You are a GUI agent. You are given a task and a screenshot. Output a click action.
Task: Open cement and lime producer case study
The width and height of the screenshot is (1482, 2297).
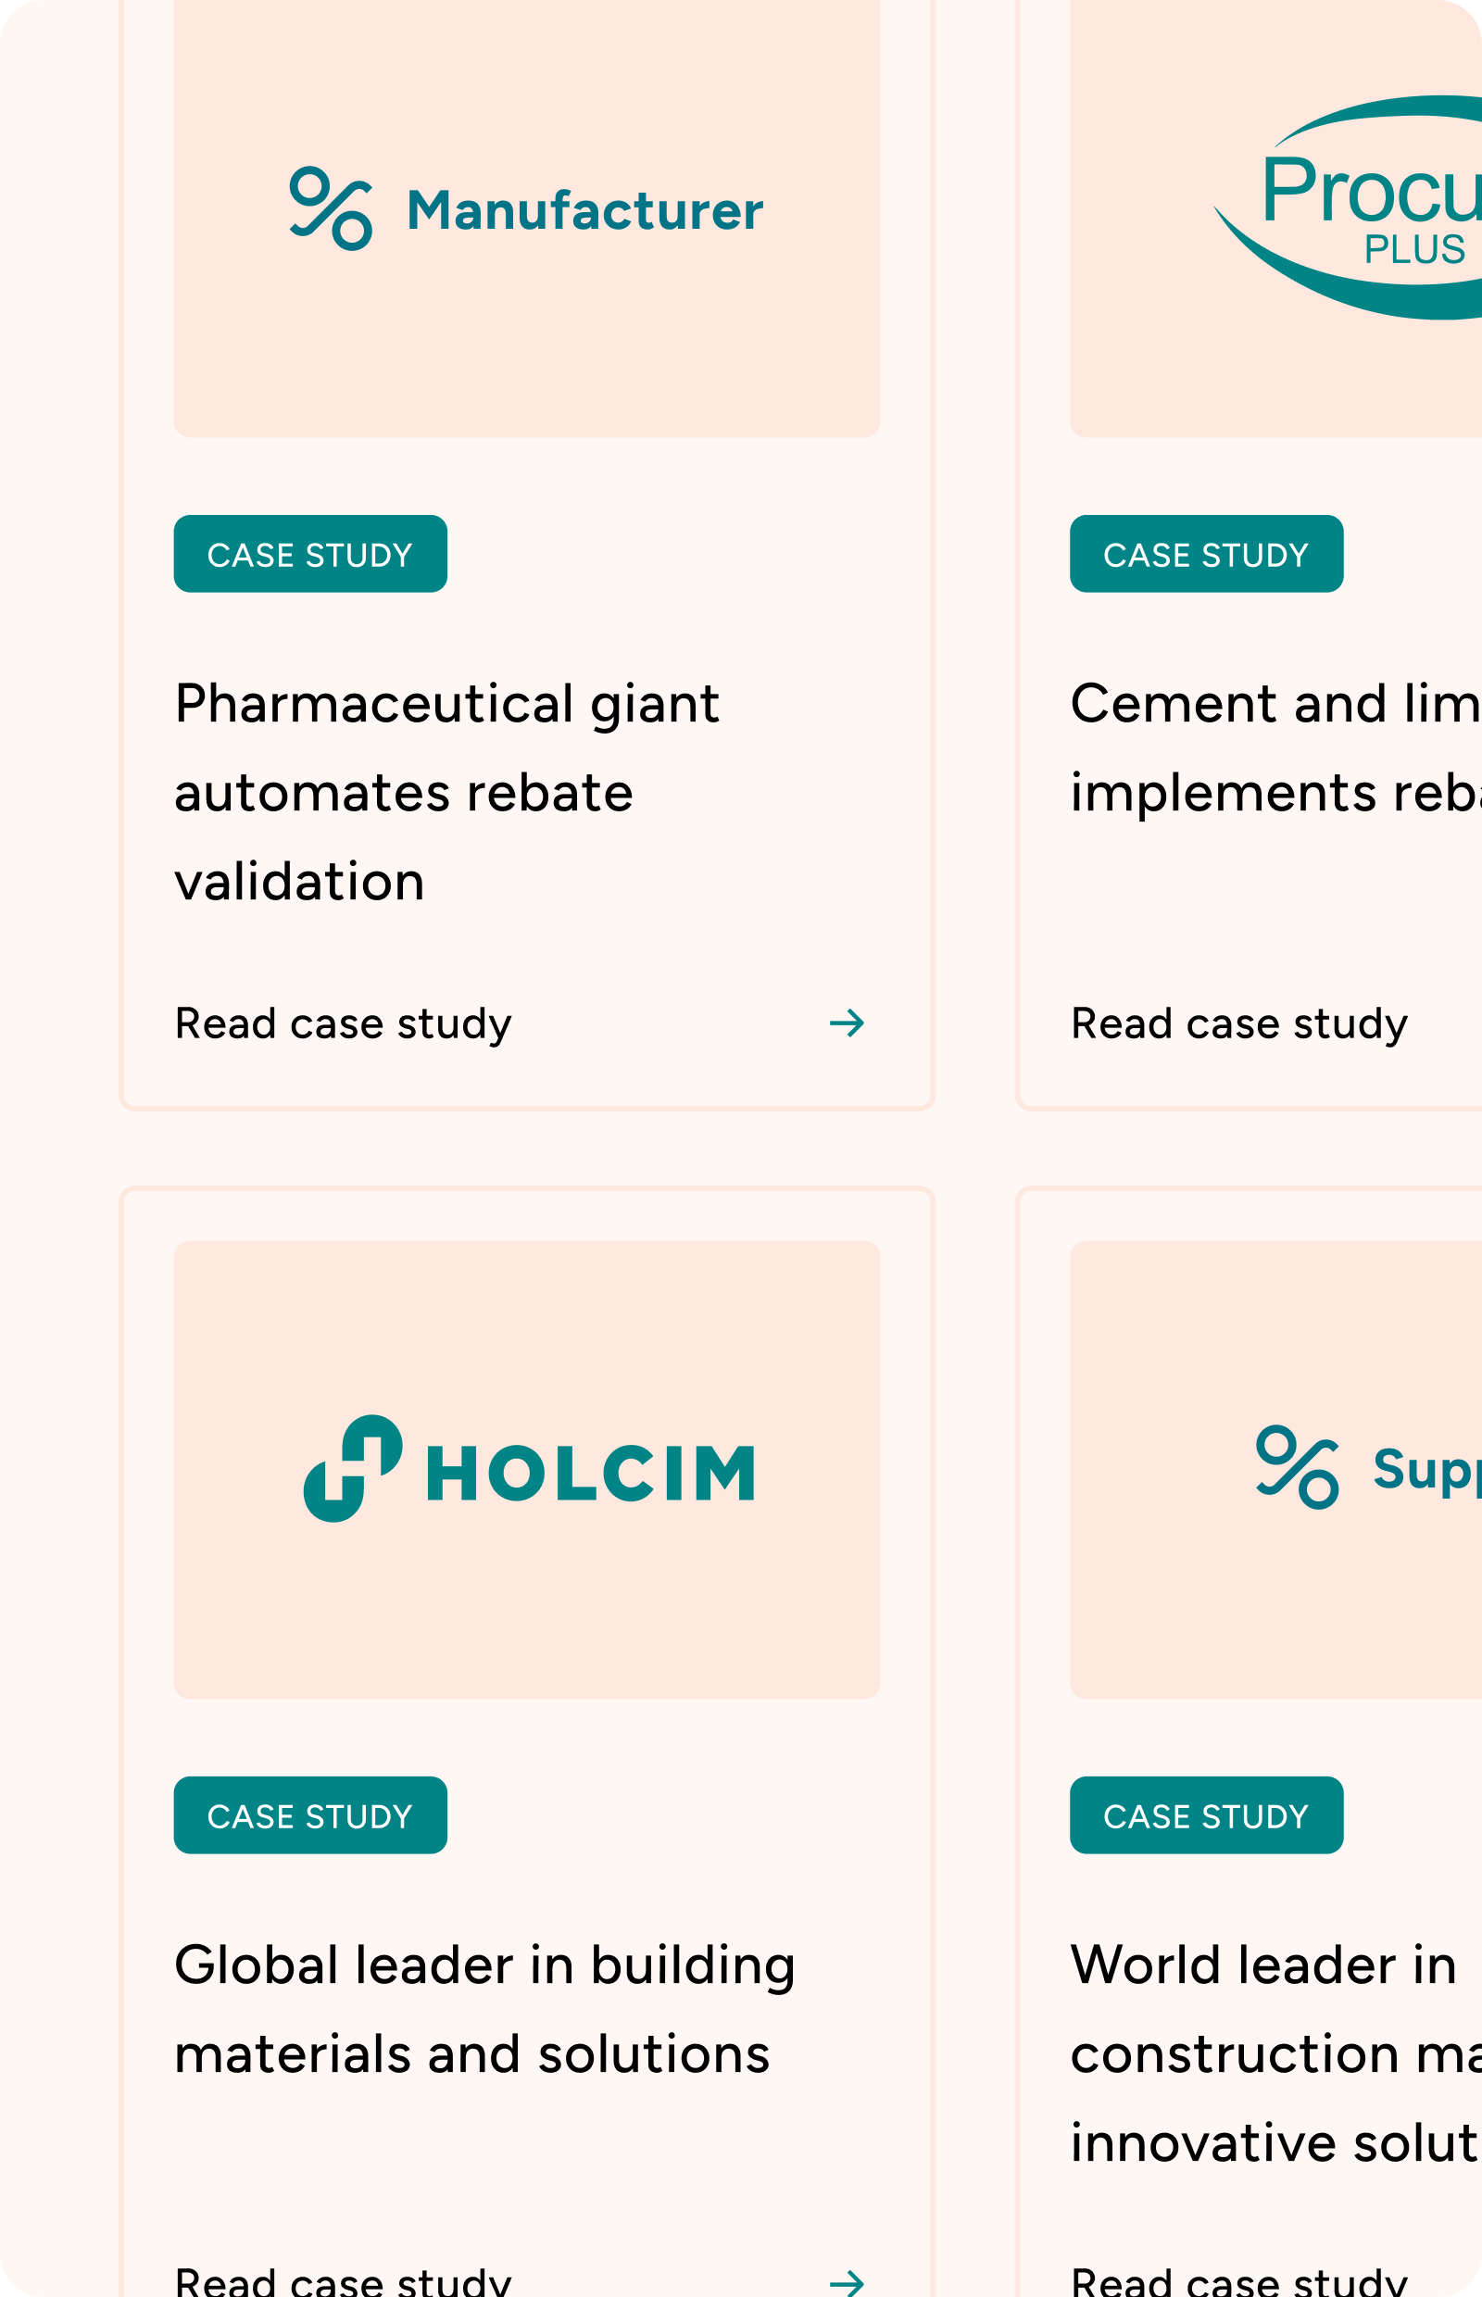coord(1238,1022)
